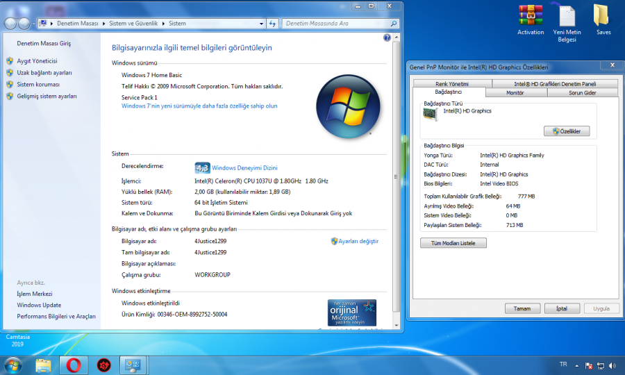Image resolution: width=625 pixels, height=375 pixels.
Task: Launch Opera browser from the taskbar
Action: click(73, 364)
